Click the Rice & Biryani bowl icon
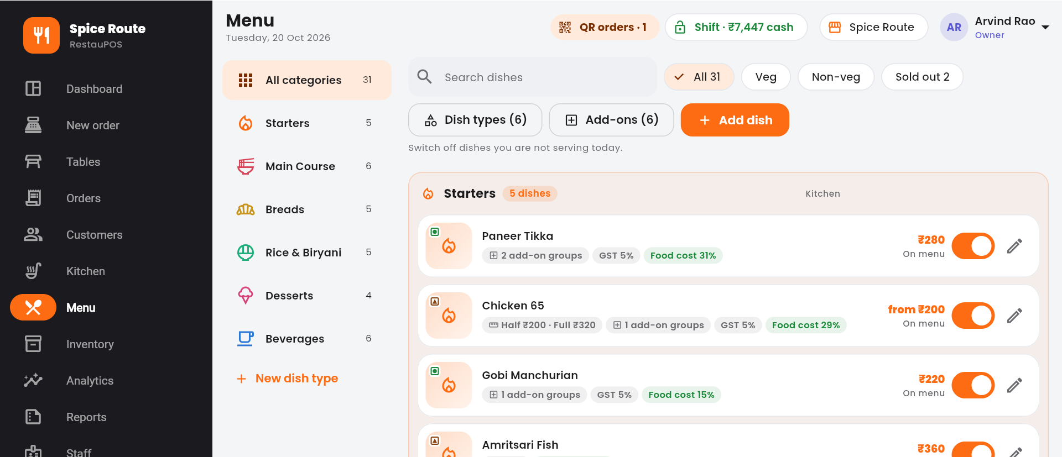The width and height of the screenshot is (1062, 457). 246,253
